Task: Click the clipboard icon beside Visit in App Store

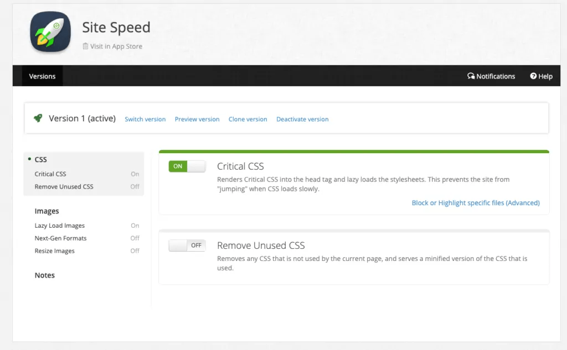Action: (85, 46)
